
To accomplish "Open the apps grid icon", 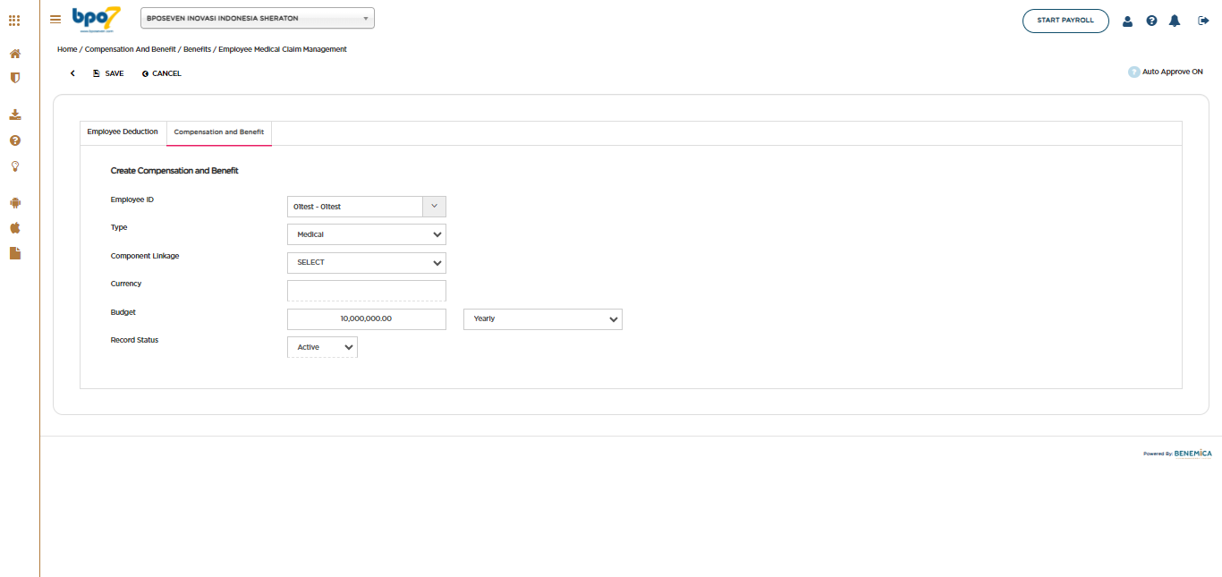I will click(14, 20).
